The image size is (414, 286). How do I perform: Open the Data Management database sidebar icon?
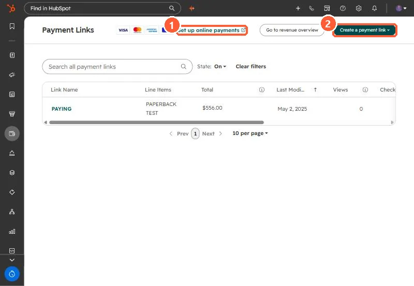tap(12, 173)
